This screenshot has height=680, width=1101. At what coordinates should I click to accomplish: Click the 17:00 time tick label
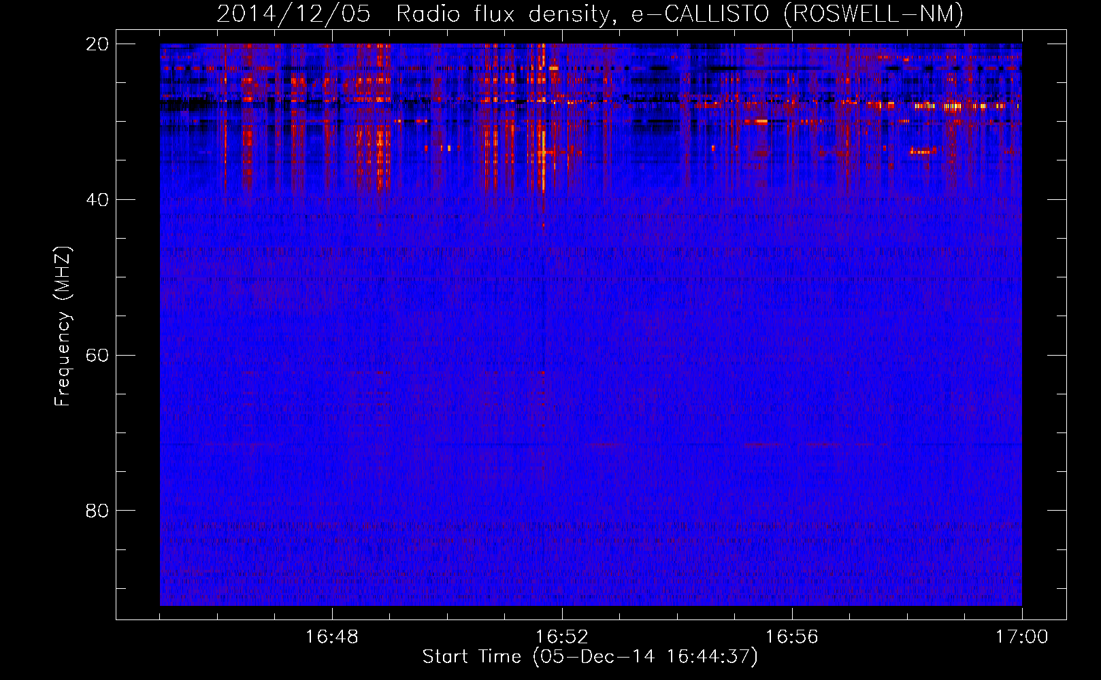click(x=1022, y=637)
